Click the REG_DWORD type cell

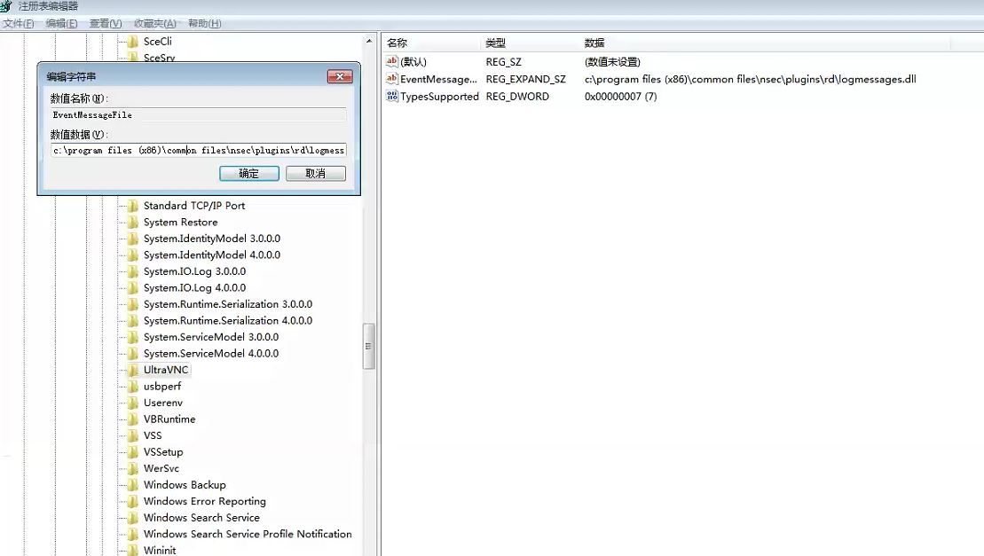pyautogui.click(x=517, y=96)
